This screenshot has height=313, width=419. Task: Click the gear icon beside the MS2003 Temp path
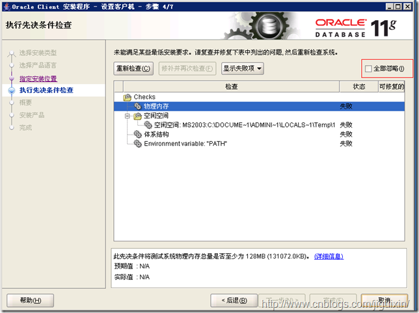click(x=148, y=125)
